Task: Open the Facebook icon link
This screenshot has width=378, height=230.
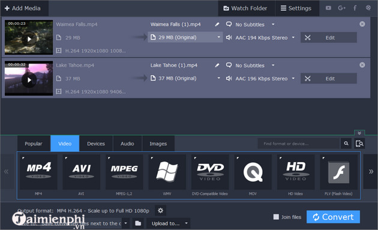Action: click(x=355, y=8)
